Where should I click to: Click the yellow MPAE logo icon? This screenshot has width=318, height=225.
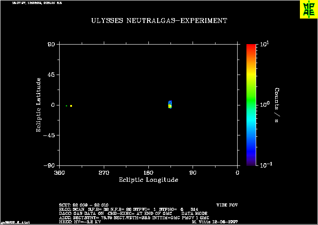point(309,9)
